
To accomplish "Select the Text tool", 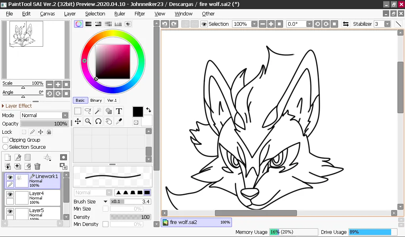I will [x=119, y=111].
